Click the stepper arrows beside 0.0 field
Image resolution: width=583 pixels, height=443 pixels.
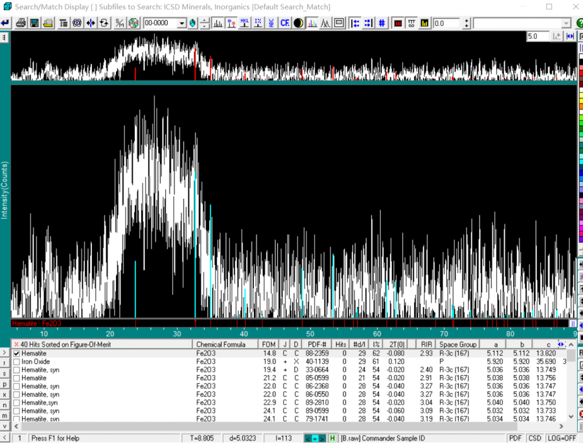[x=466, y=23]
